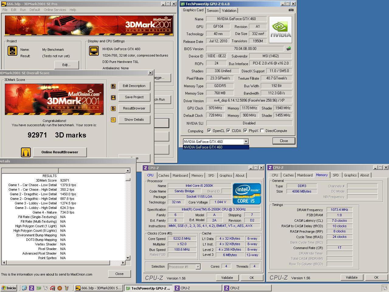Switch to SPD tab in right CPU-Z window
This screenshot has height=292, width=389.
coord(336,175)
